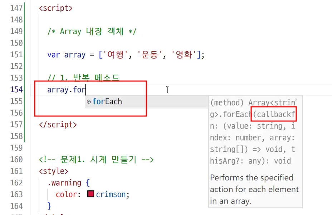Image resolution: width=332 pixels, height=215 pixels.
Task: Click the method cube icon beside forEach
Action: [x=89, y=102]
